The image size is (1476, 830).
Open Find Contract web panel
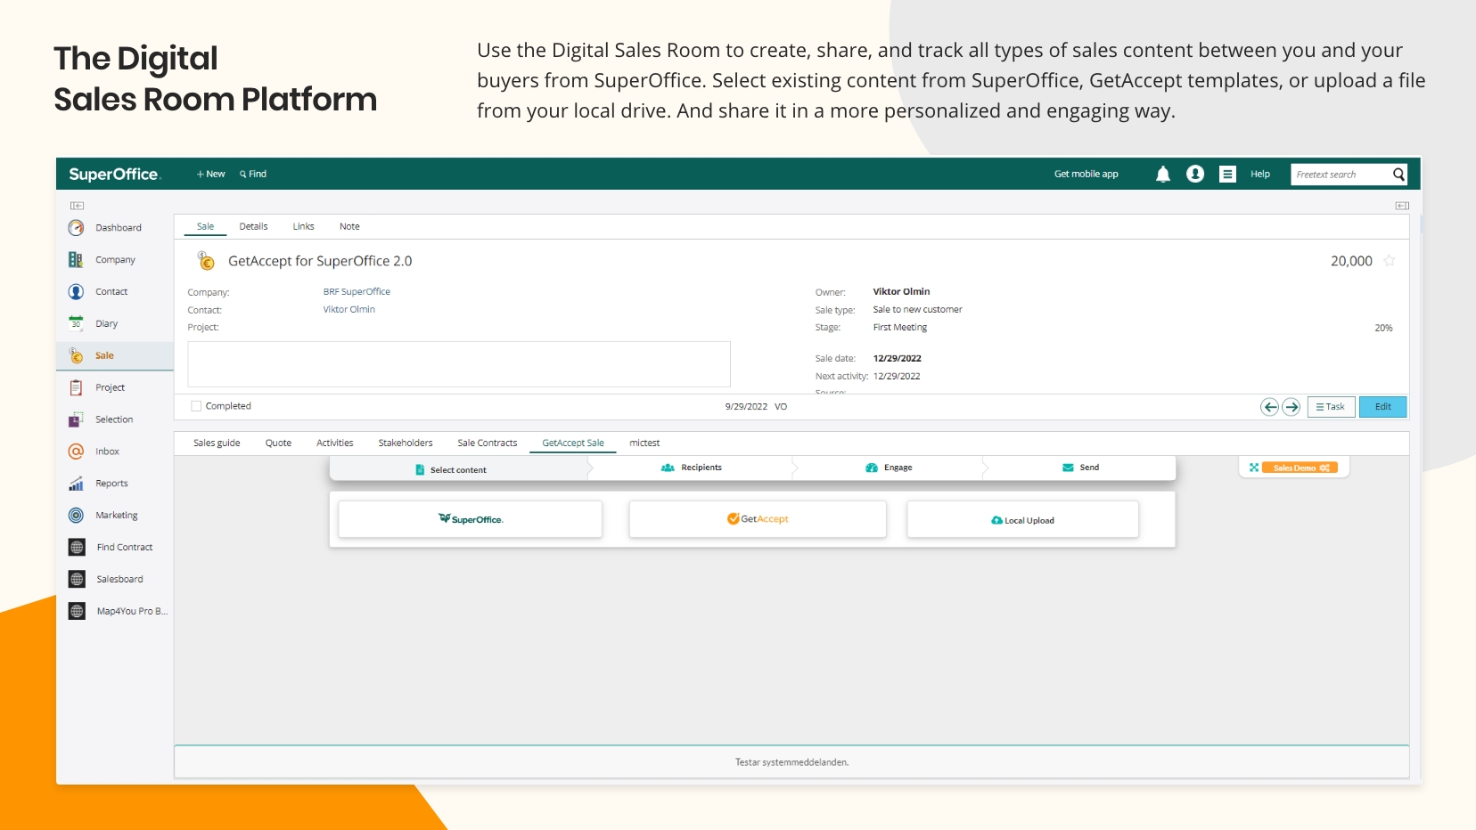[x=124, y=548]
